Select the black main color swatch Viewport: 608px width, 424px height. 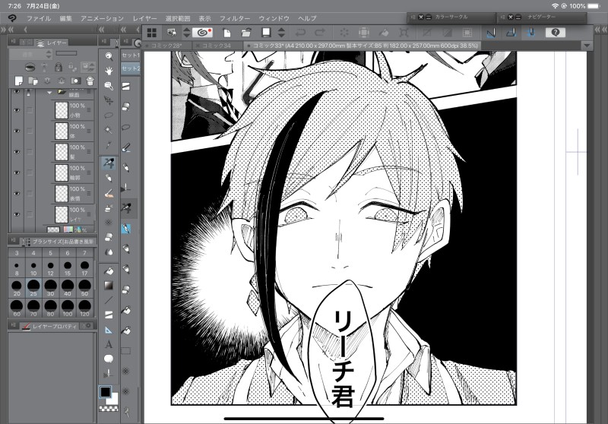[x=105, y=392]
